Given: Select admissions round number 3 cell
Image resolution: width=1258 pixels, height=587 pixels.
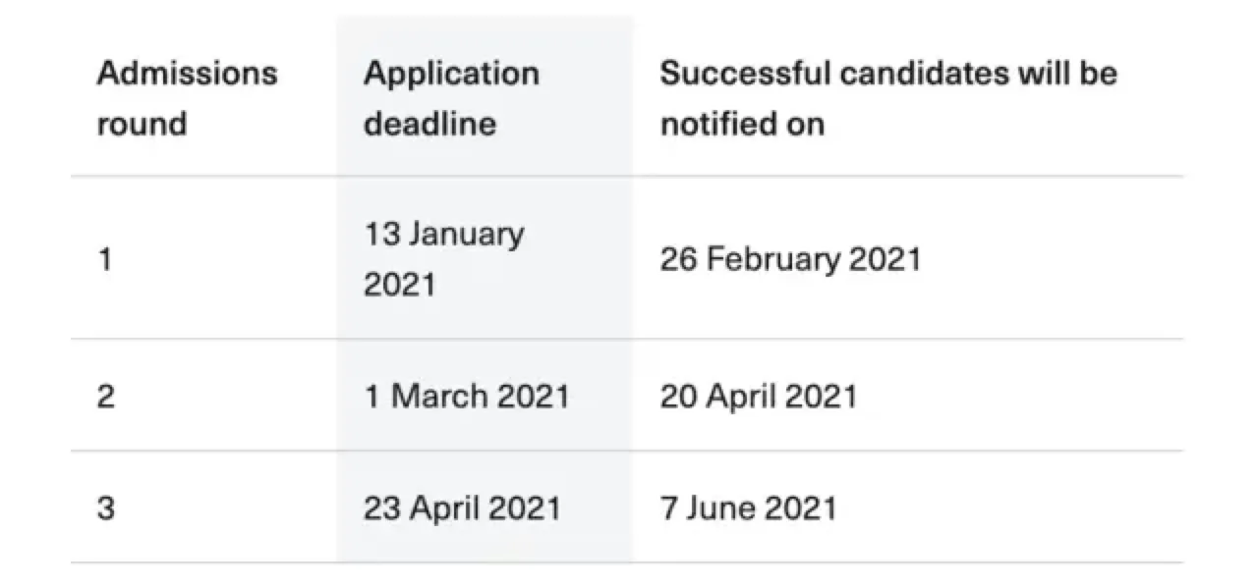Looking at the screenshot, I should (106, 508).
